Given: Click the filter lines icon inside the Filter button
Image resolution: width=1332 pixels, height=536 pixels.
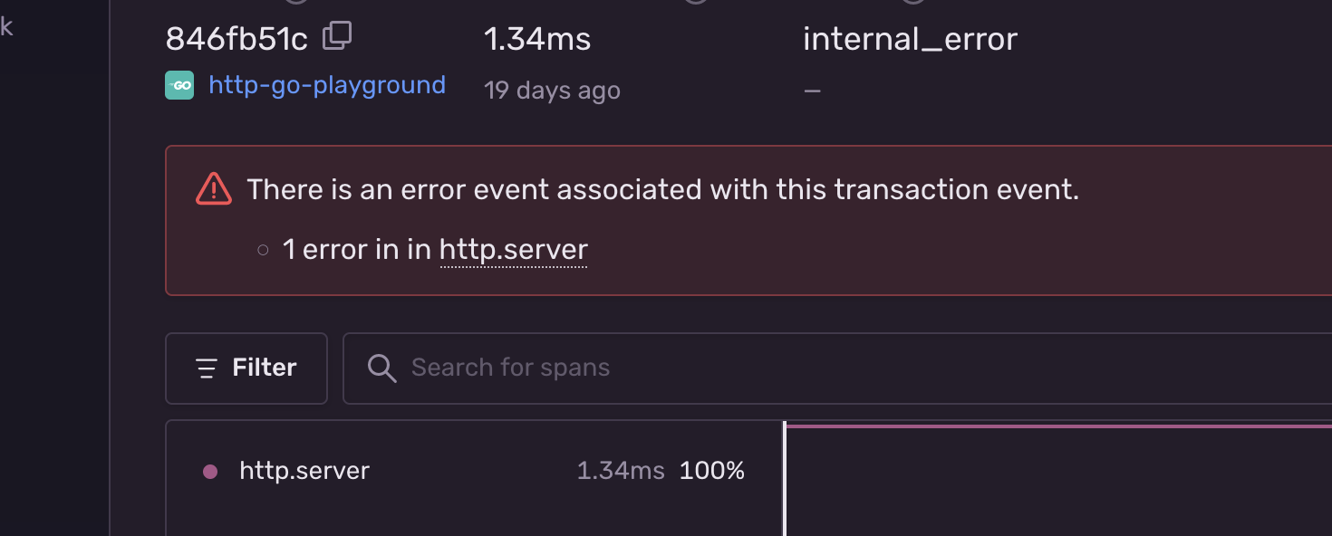Looking at the screenshot, I should click(206, 368).
